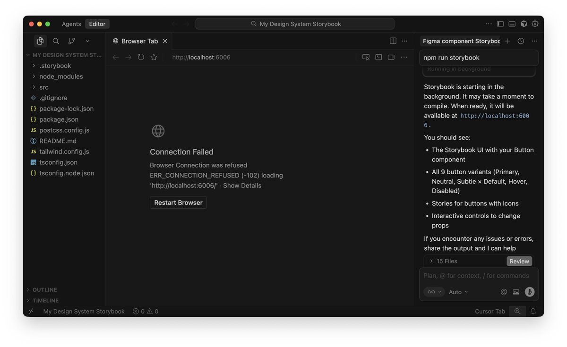The height and width of the screenshot is (347, 567).
Task: Open title bar more options ellipsis
Action: pyautogui.click(x=489, y=24)
